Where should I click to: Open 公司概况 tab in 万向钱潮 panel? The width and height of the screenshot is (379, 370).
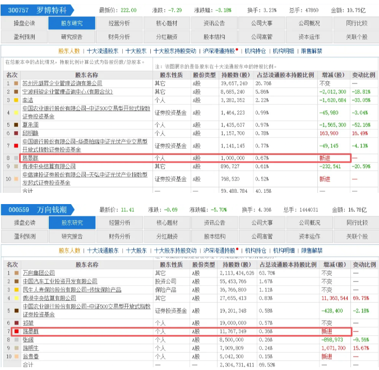click(x=309, y=223)
